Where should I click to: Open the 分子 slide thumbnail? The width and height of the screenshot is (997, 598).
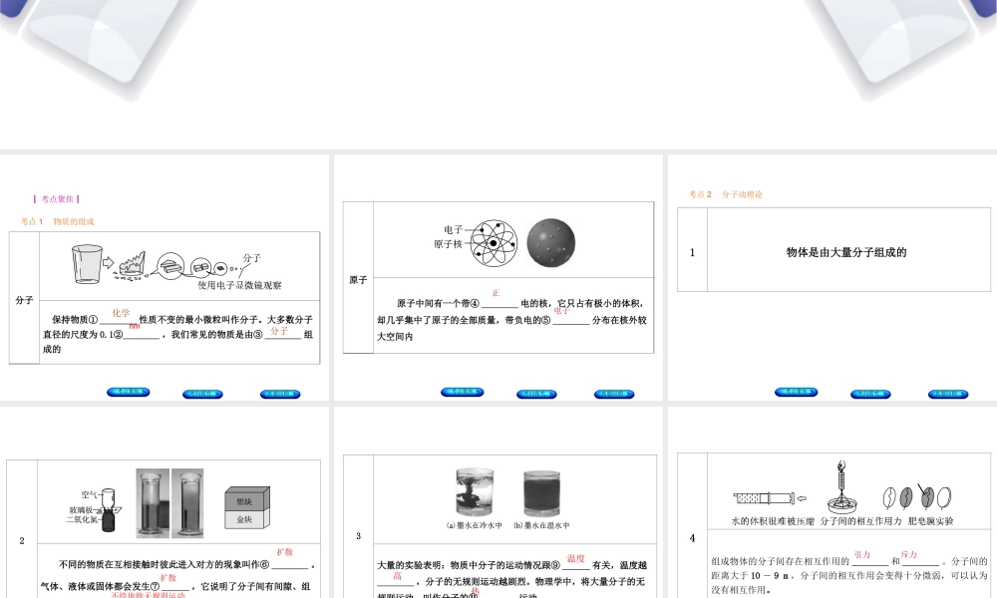pyautogui.click(x=165, y=277)
